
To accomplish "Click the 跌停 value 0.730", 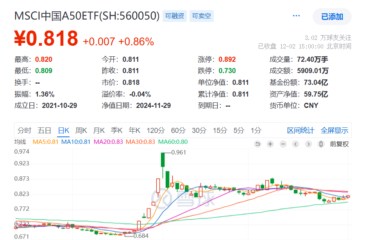I will 227,71.
